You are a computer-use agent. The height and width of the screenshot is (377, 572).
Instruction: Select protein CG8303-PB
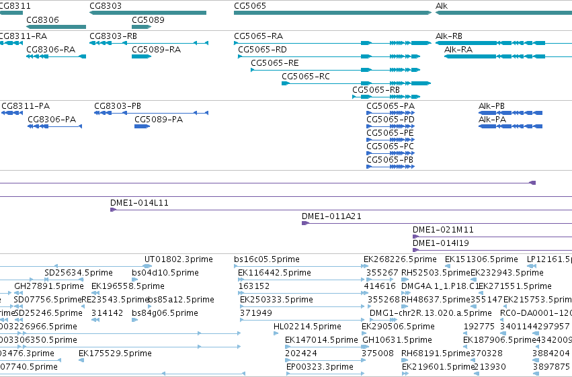tap(151, 113)
